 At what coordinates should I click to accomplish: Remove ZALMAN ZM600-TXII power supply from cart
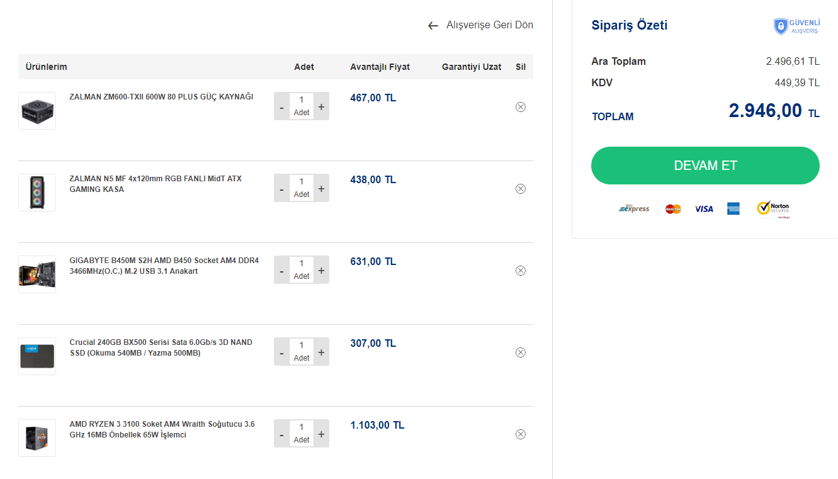pos(520,107)
